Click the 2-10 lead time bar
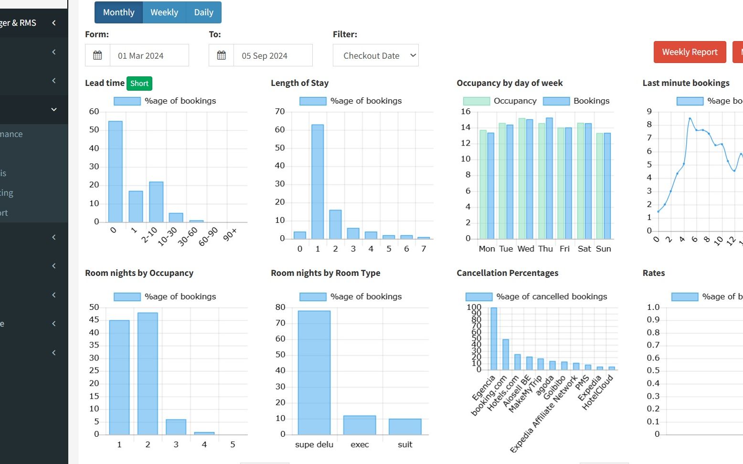The image size is (743, 464). click(156, 202)
